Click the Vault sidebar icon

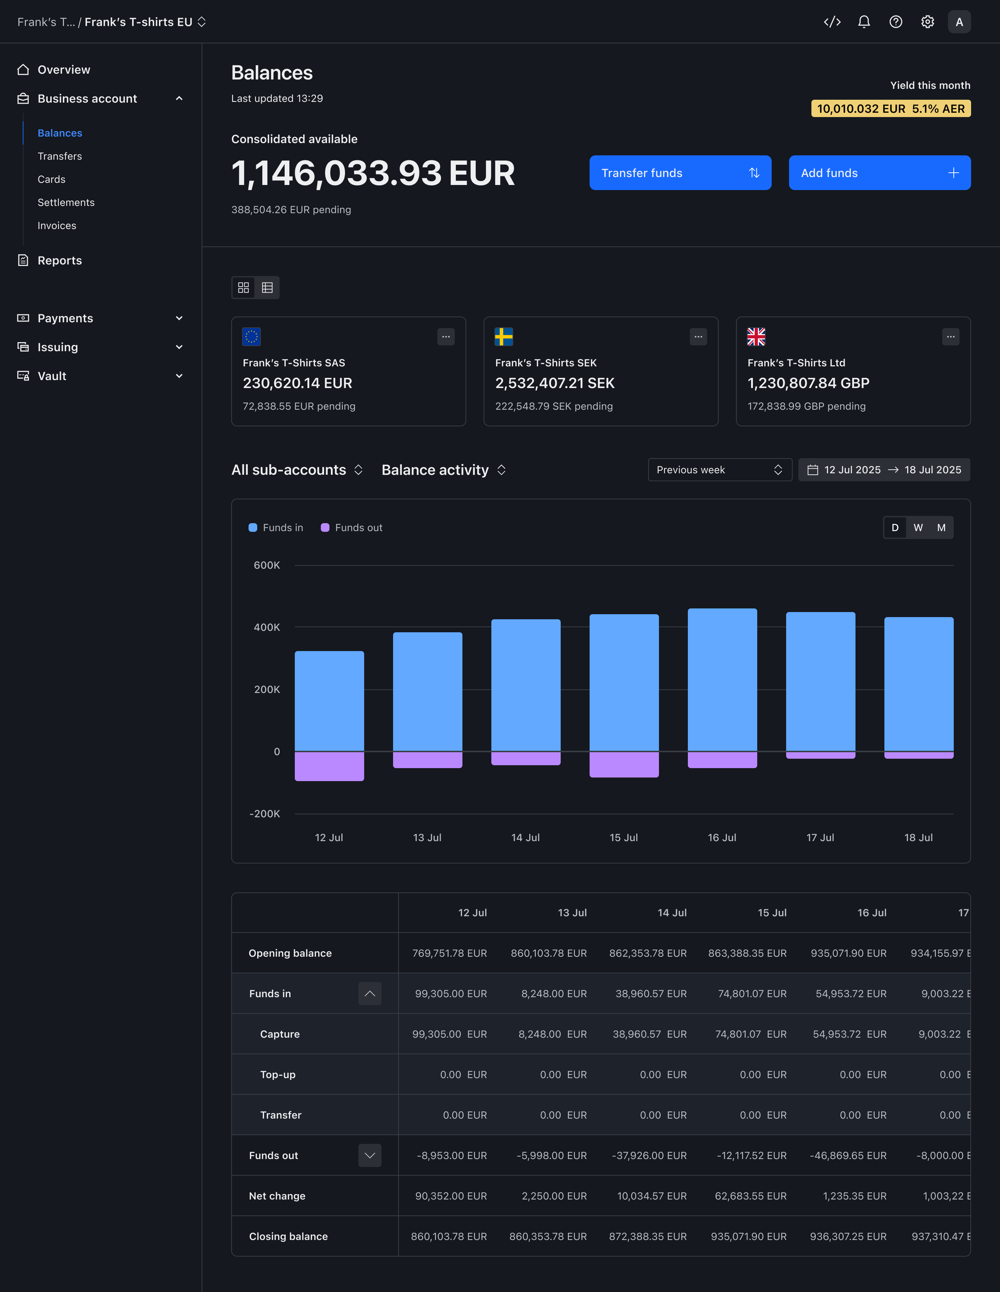[x=23, y=376]
